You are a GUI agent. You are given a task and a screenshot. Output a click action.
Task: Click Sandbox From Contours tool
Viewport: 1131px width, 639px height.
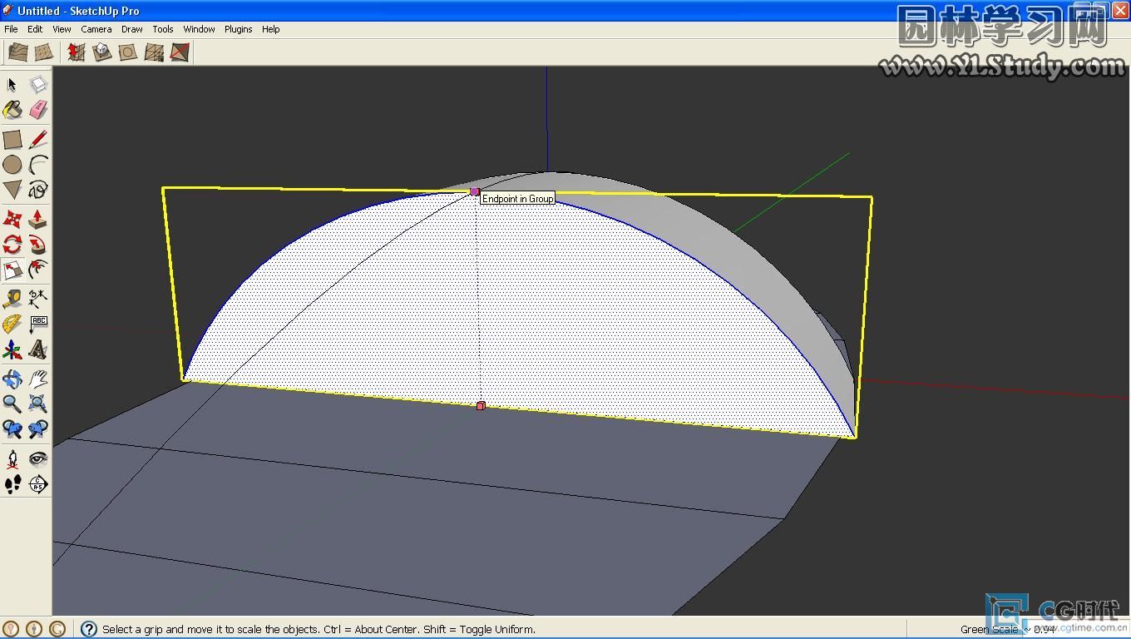point(17,52)
